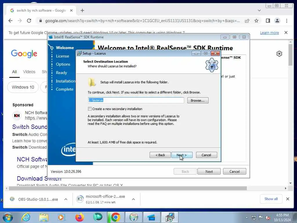The height and width of the screenshot is (223, 297).
Task: Go forward in Chrome browser history
Action: [20, 21]
